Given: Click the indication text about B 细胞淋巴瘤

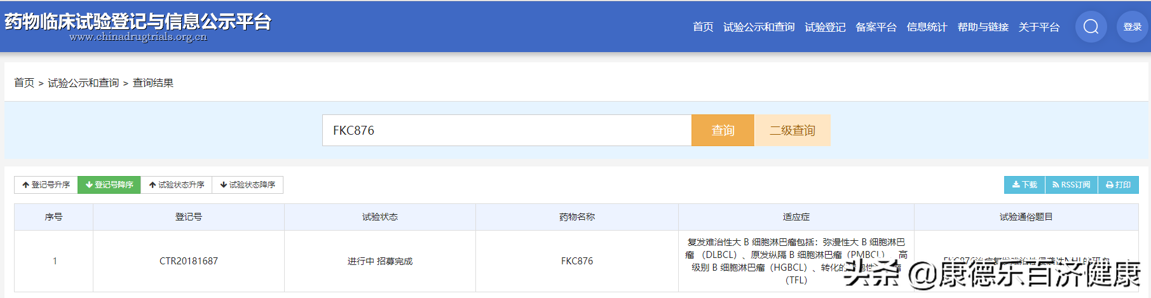Looking at the screenshot, I should (796, 261).
